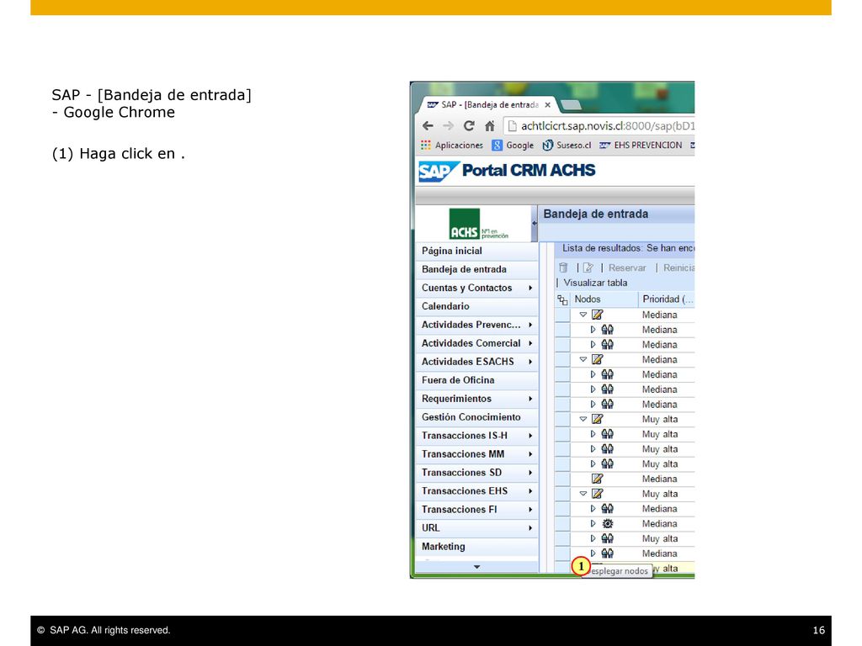Click the Reservar button
The height and width of the screenshot is (646, 862).
pos(626,267)
